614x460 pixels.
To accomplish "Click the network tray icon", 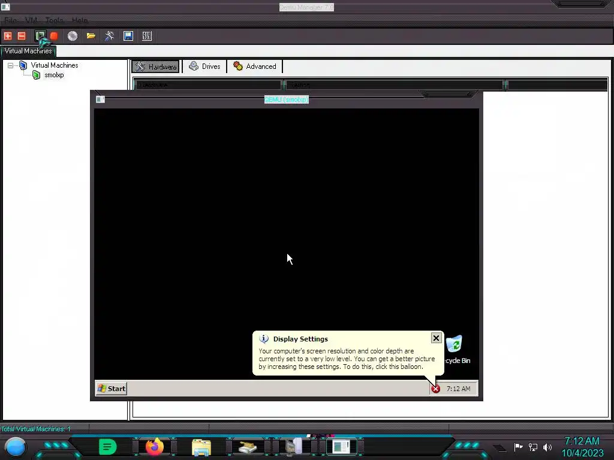I will (532, 447).
